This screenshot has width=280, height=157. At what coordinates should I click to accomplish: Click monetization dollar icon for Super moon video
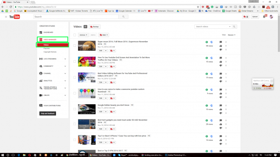click(207, 42)
